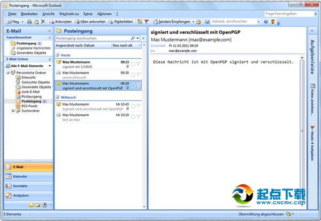Screen dimensions: 321x221
Task: Toggle the flag on the Mi 10:43 message
Action: pyautogui.click(x=139, y=106)
